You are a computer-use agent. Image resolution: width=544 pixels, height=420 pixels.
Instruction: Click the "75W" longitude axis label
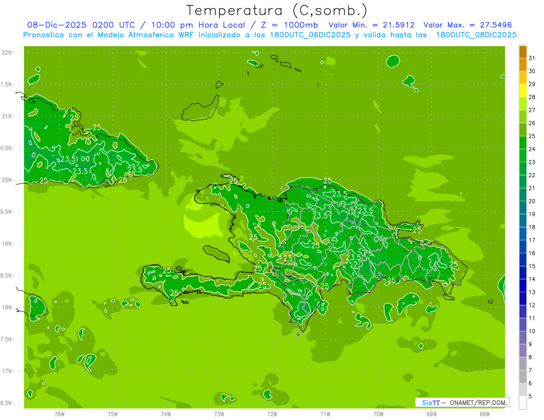coord(112,414)
